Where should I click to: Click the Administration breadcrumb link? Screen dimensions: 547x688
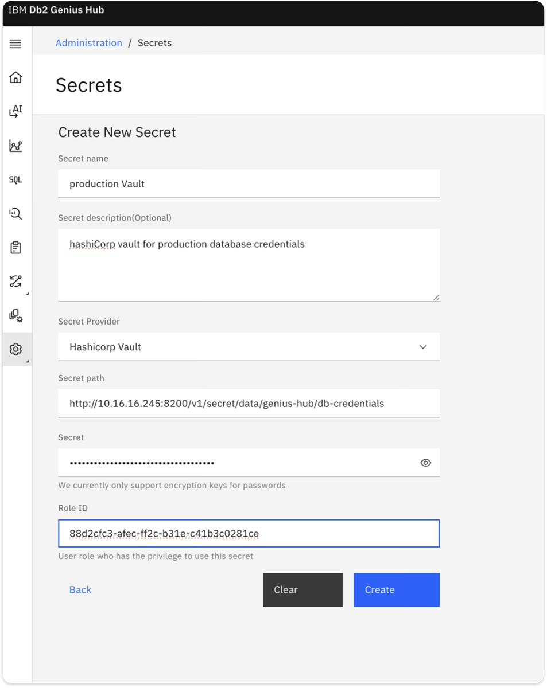(x=89, y=43)
